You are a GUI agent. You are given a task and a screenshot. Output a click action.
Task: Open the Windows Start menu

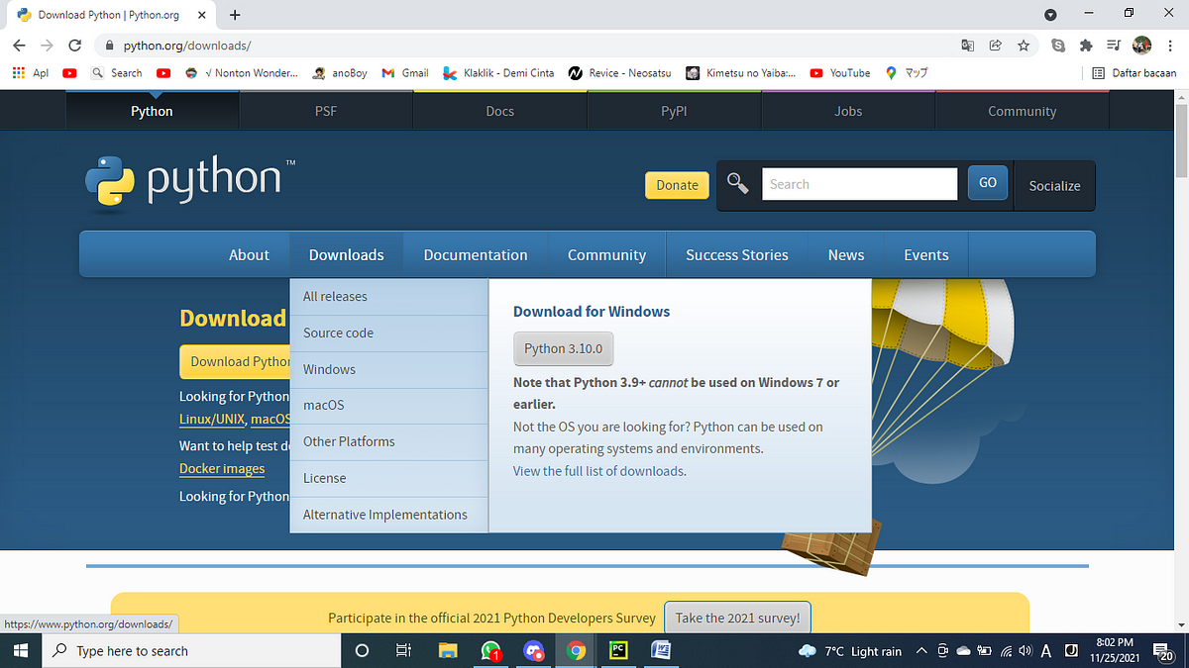tap(20, 651)
